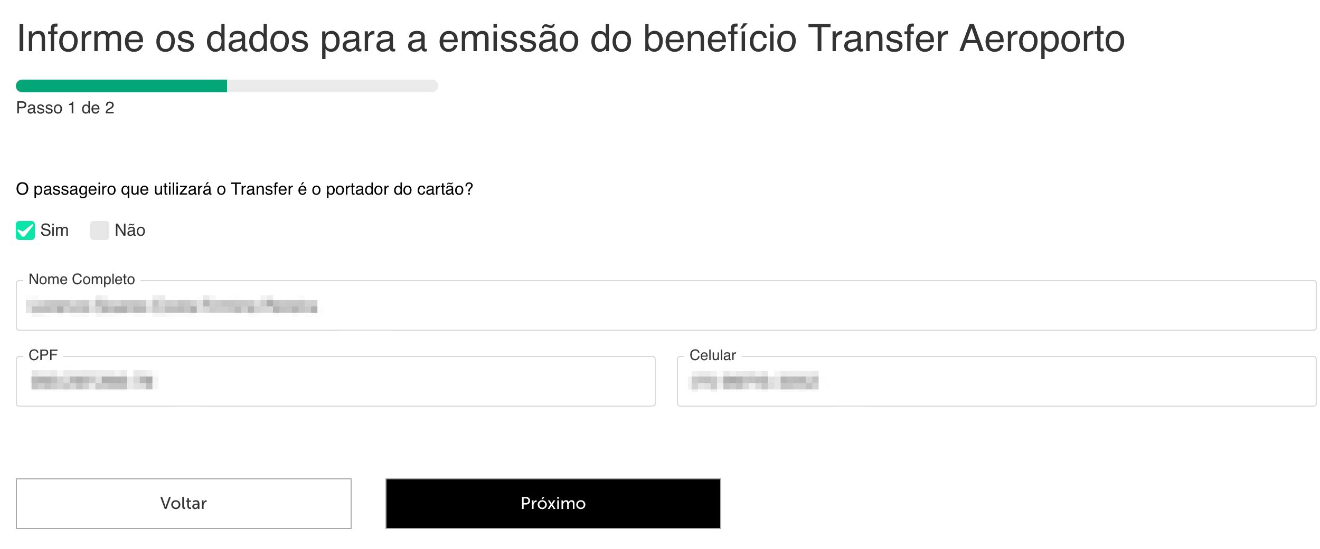Uncheck the green Sim checkbox
The height and width of the screenshot is (549, 1320).
tap(25, 230)
